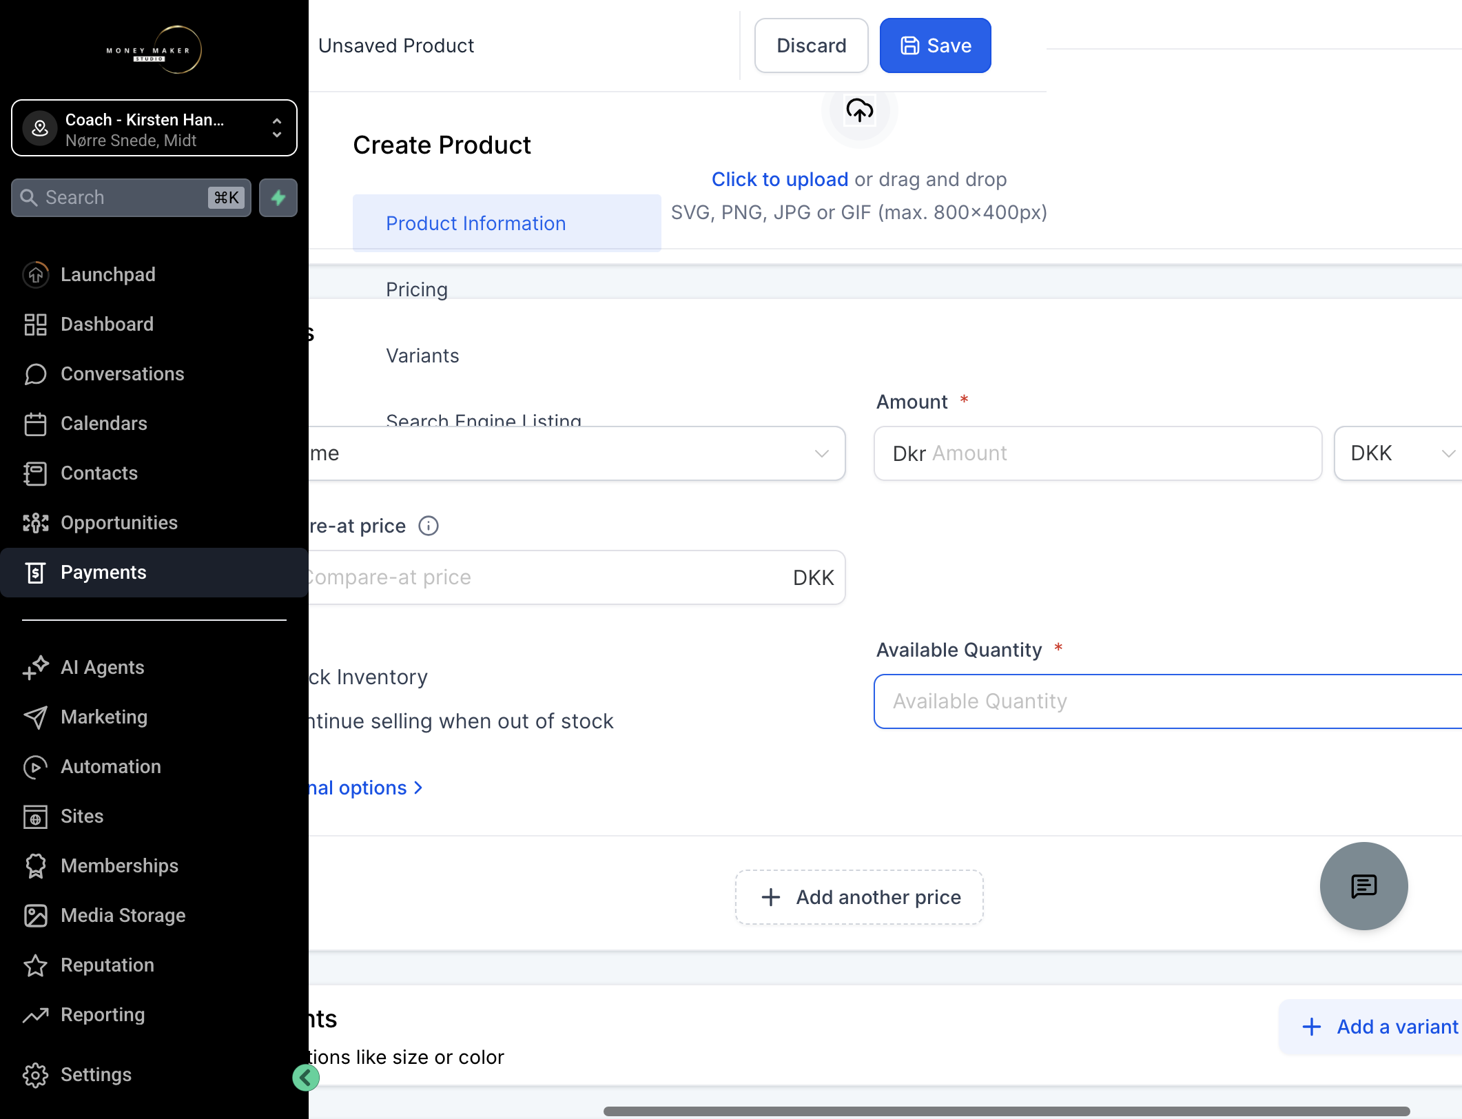Focus the Dkr Amount input field
Image resolution: width=1462 pixels, height=1119 pixels.
(1098, 453)
